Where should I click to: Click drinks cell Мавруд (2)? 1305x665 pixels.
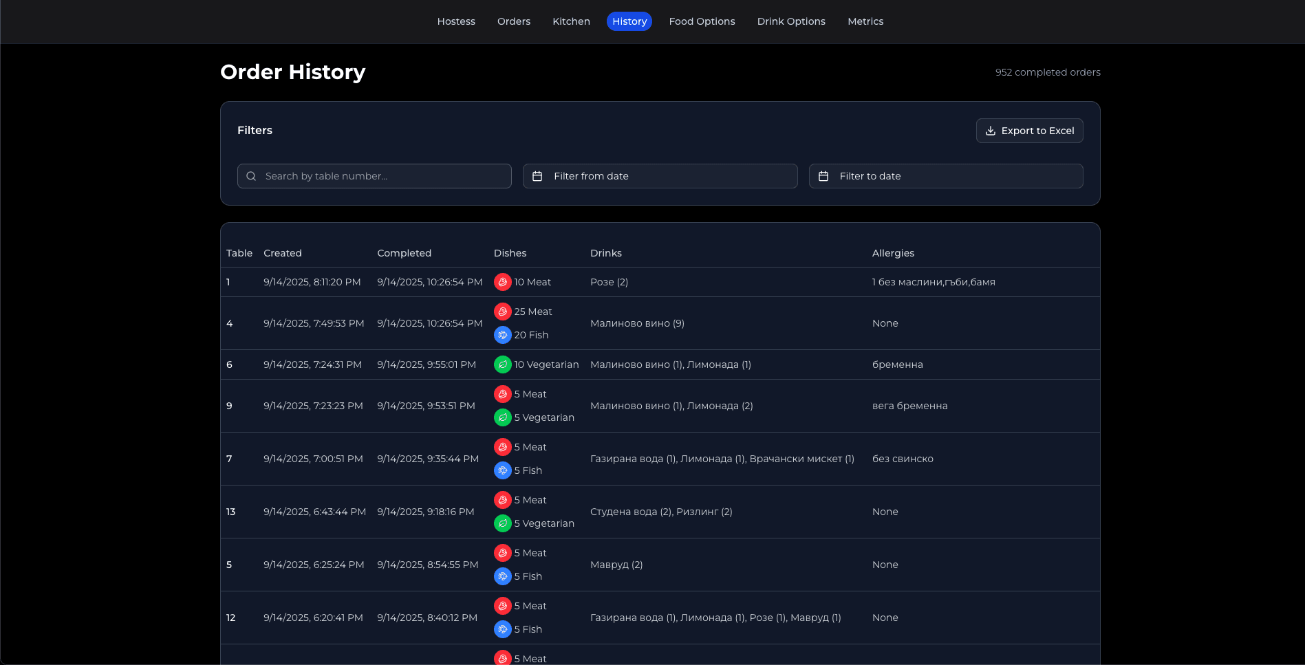click(616, 565)
